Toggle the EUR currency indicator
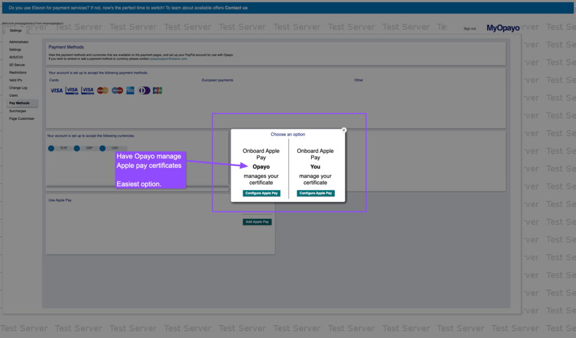 coord(51,148)
